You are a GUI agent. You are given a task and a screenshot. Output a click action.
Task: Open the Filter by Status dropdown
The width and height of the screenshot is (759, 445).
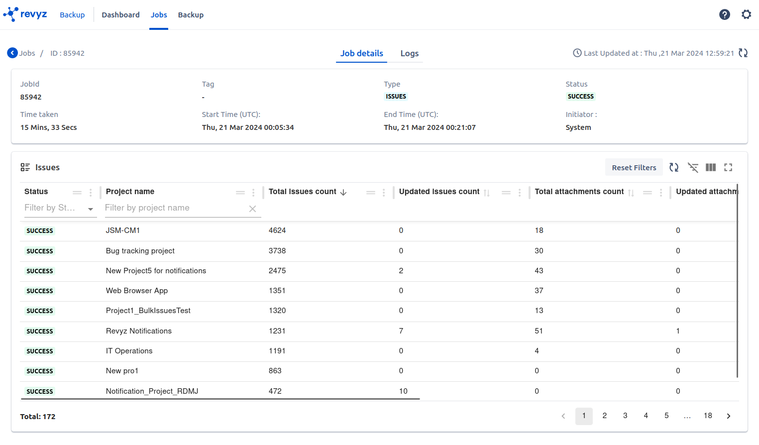60,208
